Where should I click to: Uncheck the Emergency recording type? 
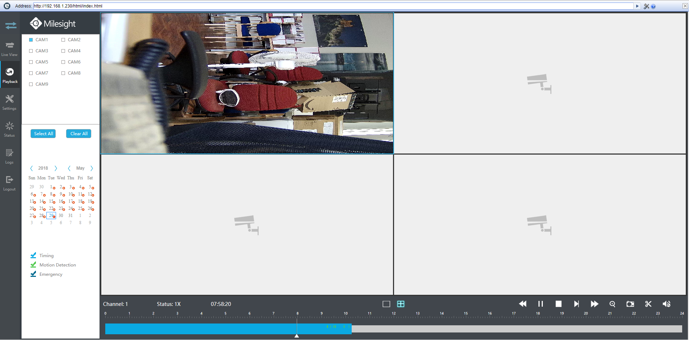pos(33,274)
